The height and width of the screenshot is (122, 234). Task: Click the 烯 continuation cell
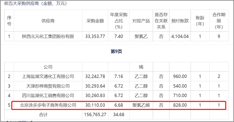coord(141,67)
